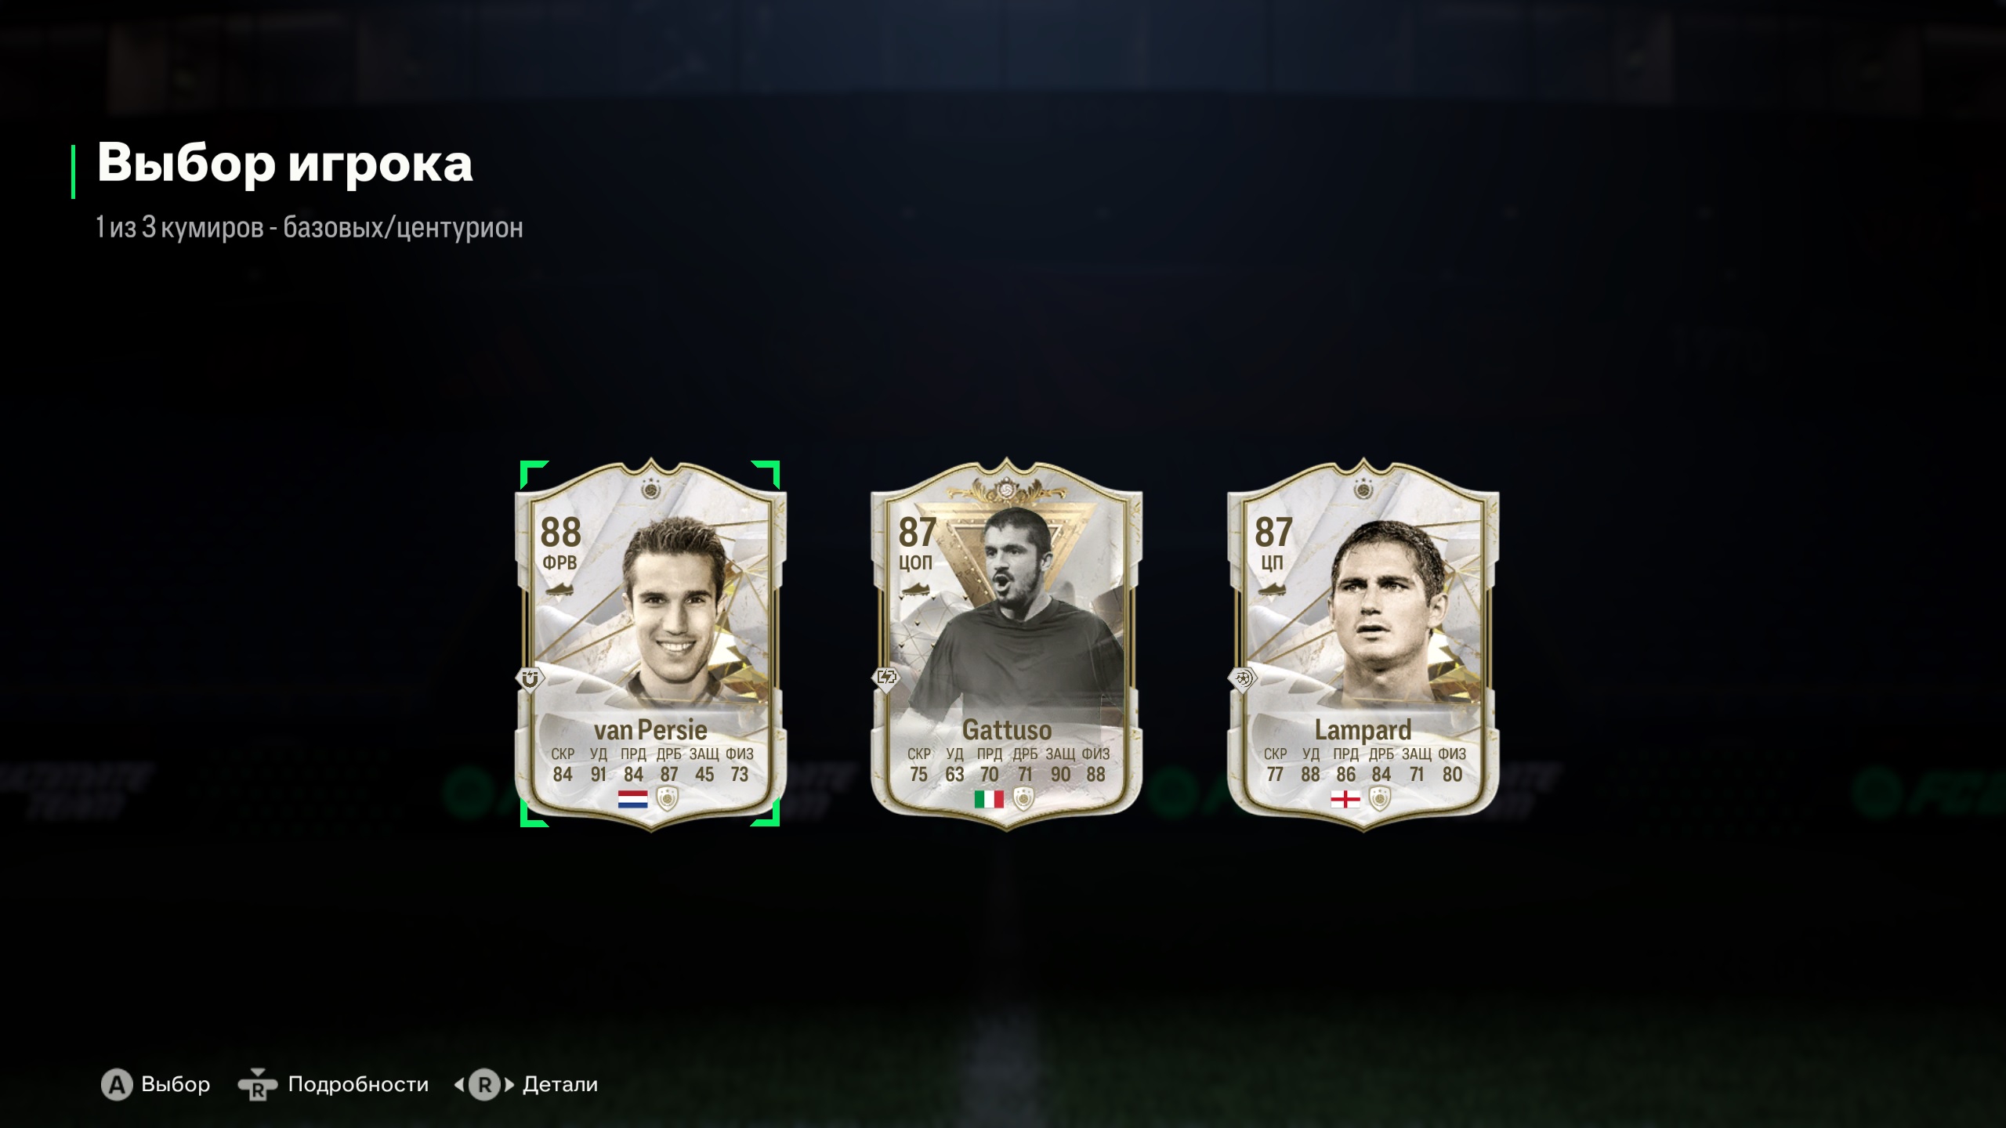The image size is (2006, 1128).
Task: Click the boot icon under ФРВ position
Action: point(559,588)
